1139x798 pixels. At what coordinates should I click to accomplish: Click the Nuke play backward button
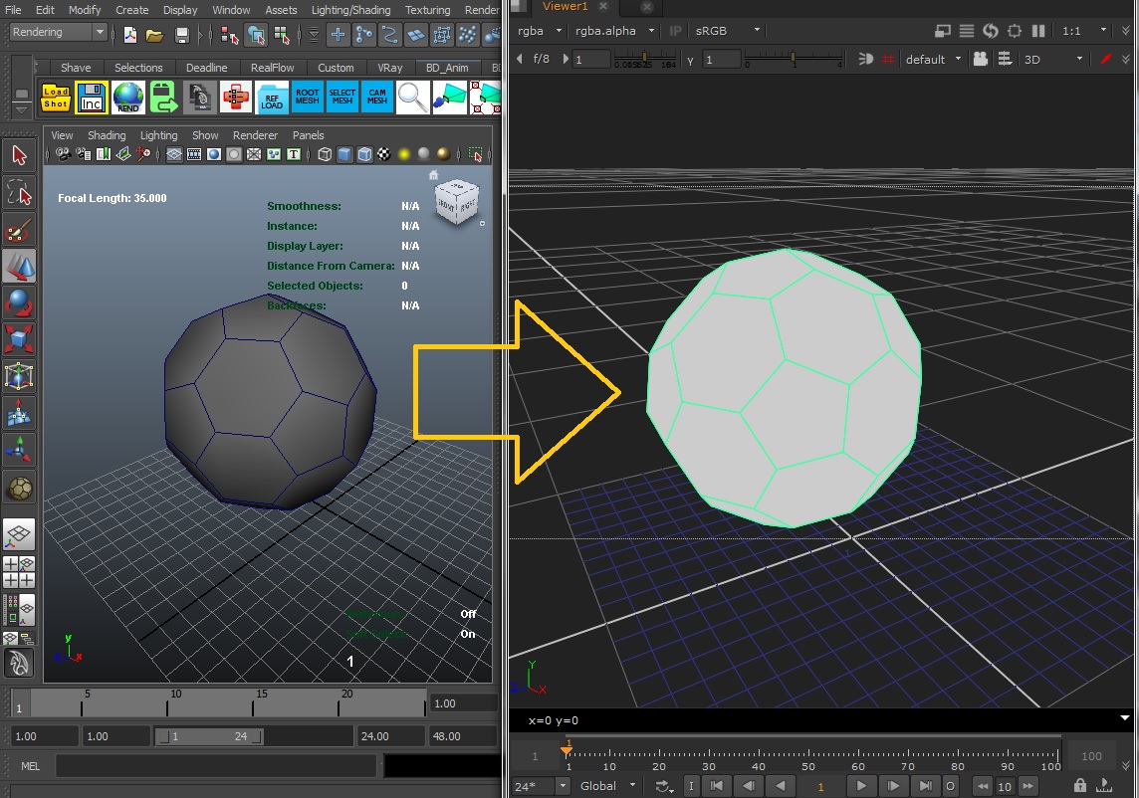(x=781, y=786)
